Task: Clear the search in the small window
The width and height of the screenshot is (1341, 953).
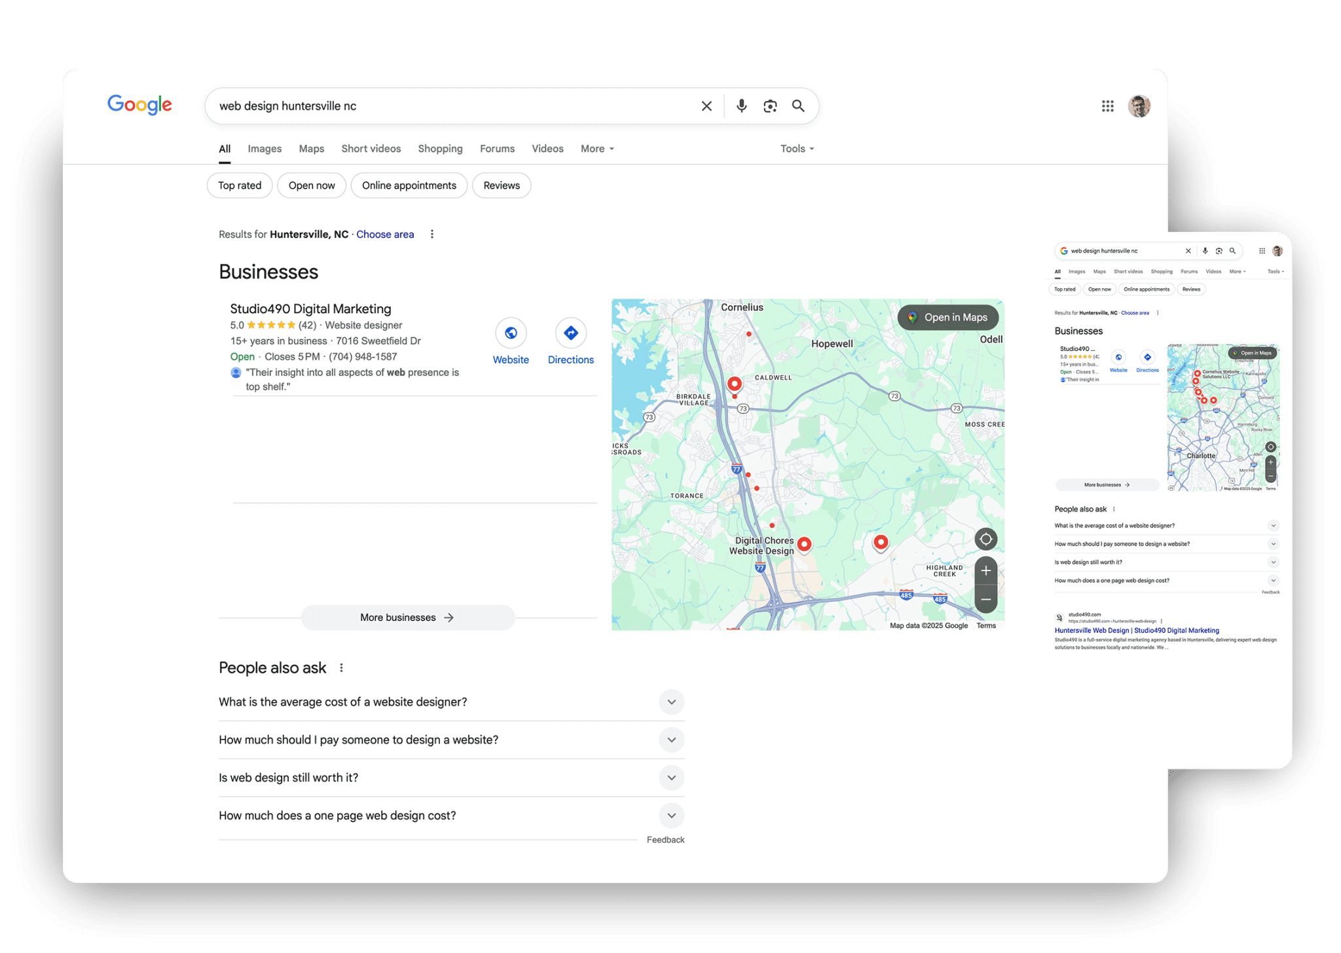Action: pyautogui.click(x=1188, y=251)
